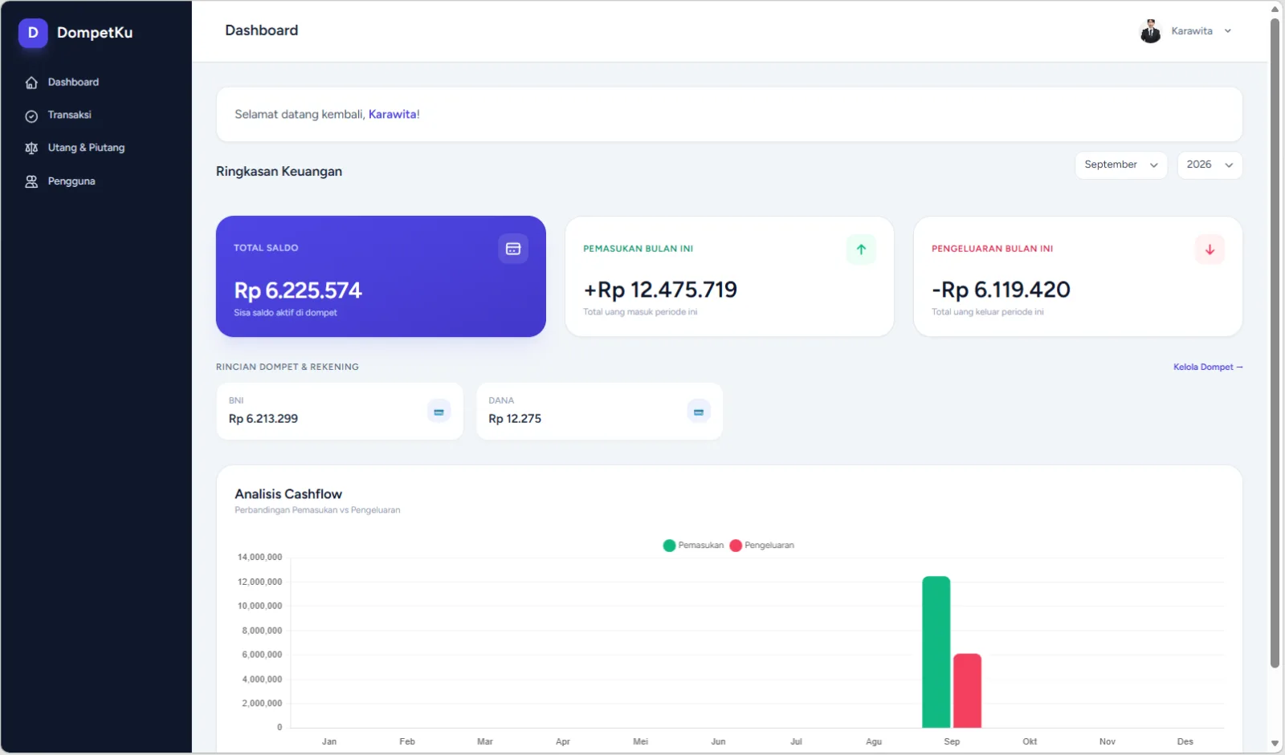The width and height of the screenshot is (1285, 755).
Task: Click the Kelola Dompet link
Action: 1208,367
